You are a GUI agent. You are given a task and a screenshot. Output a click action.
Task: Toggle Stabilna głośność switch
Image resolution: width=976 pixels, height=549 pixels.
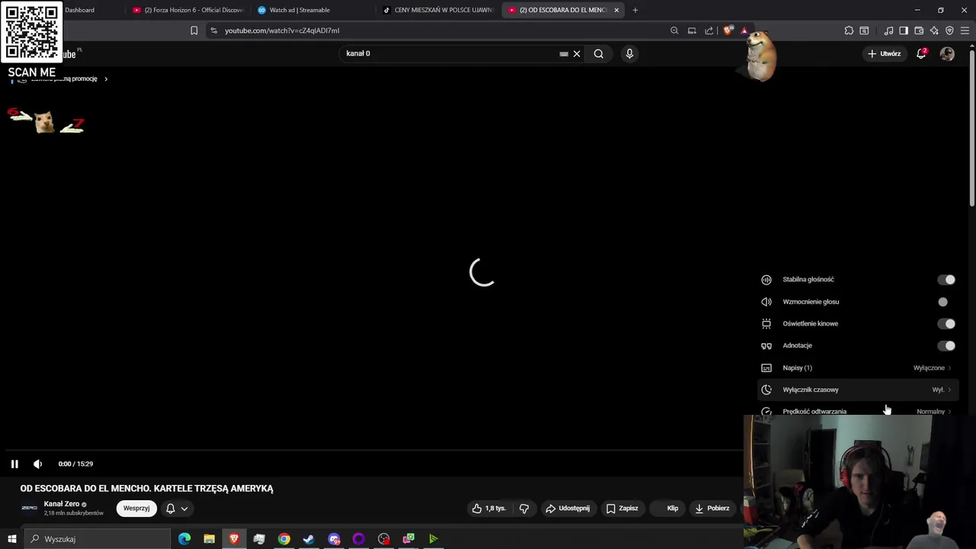[946, 280]
